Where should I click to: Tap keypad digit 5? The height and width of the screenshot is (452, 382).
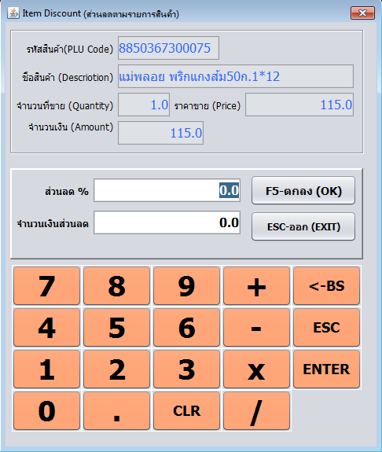(x=117, y=328)
